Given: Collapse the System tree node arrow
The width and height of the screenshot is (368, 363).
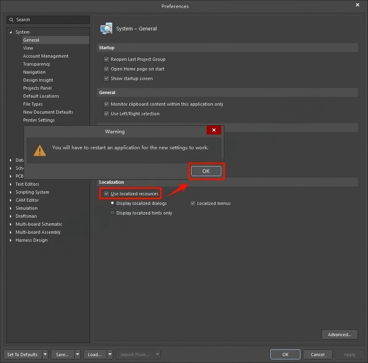Looking at the screenshot, I should pos(10,32).
